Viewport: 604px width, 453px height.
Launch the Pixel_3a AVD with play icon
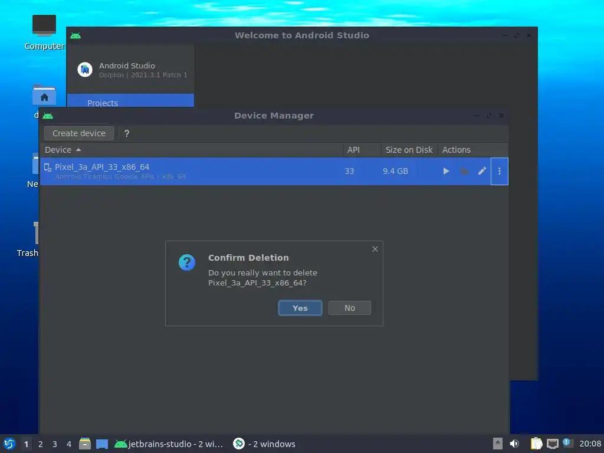tap(446, 171)
